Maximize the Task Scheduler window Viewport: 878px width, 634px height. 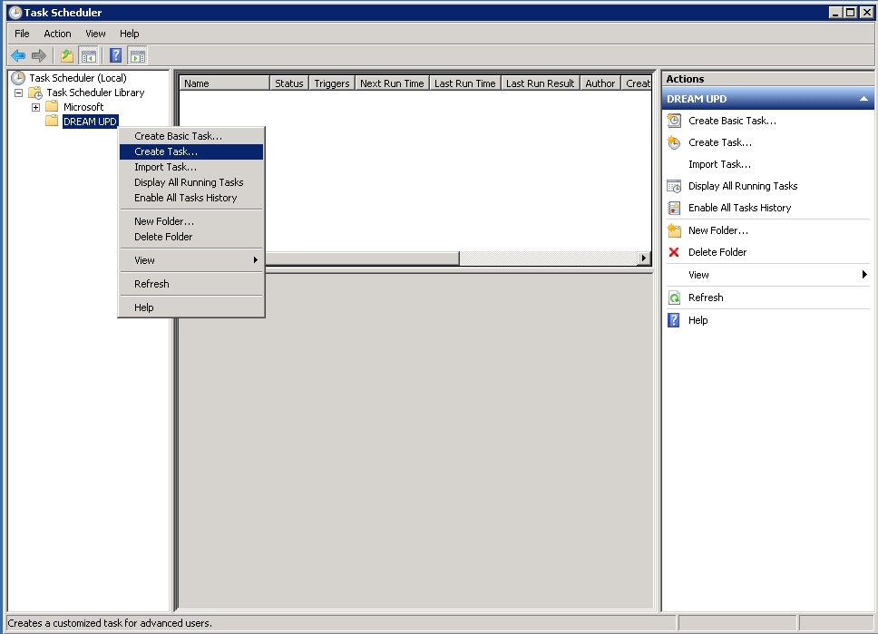[851, 13]
